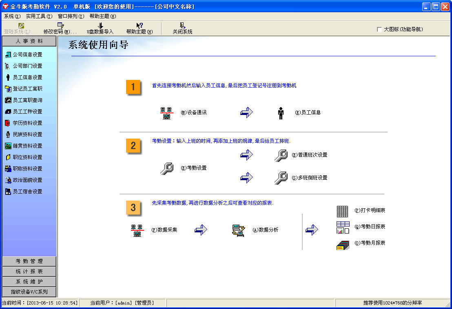Image resolution: width=452 pixels, height=309 pixels.
Task: Click the 关闭系统 toolbar button
Action: (x=182, y=28)
